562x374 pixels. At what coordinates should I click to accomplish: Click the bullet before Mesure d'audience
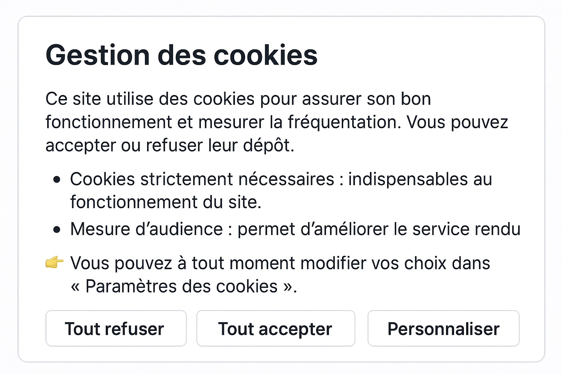(57, 229)
